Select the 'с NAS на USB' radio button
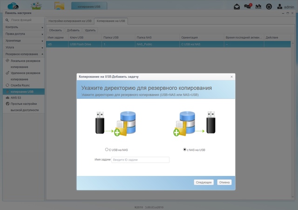298x210 pixels. (184, 150)
